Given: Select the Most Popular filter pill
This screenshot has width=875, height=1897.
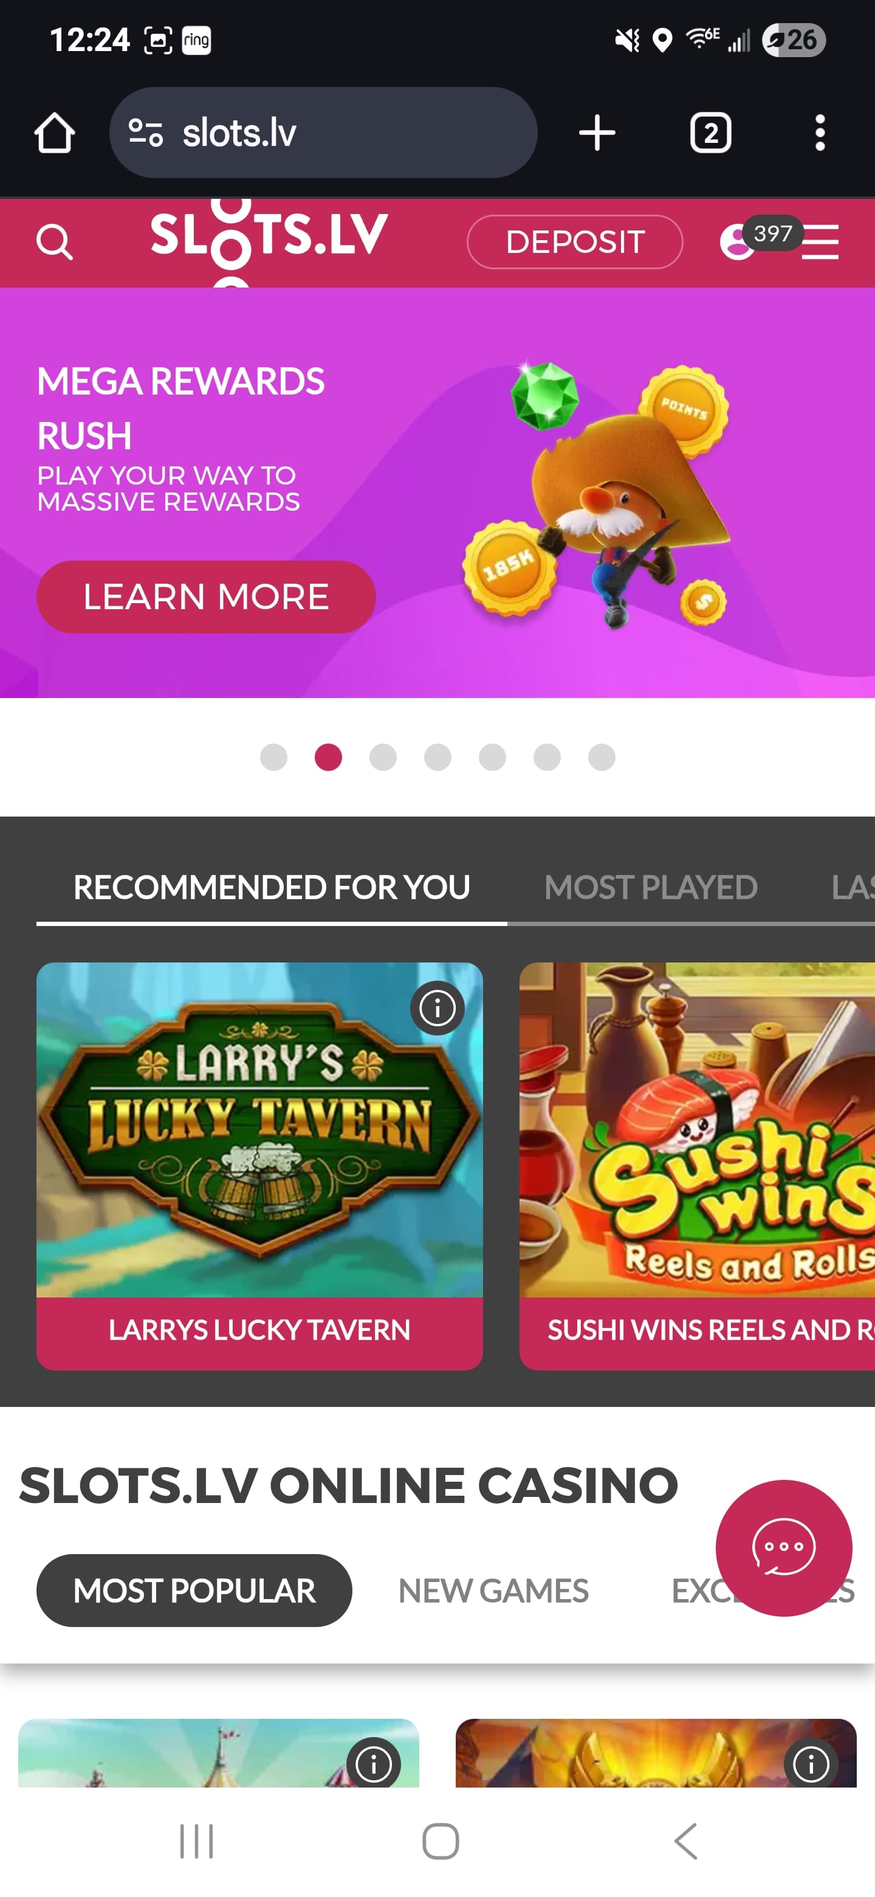Looking at the screenshot, I should tap(194, 1591).
